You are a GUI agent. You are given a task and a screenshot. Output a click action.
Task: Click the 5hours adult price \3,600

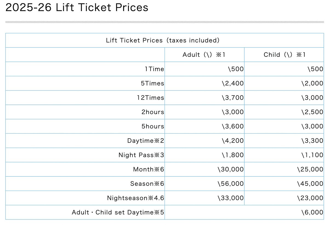click(232, 126)
